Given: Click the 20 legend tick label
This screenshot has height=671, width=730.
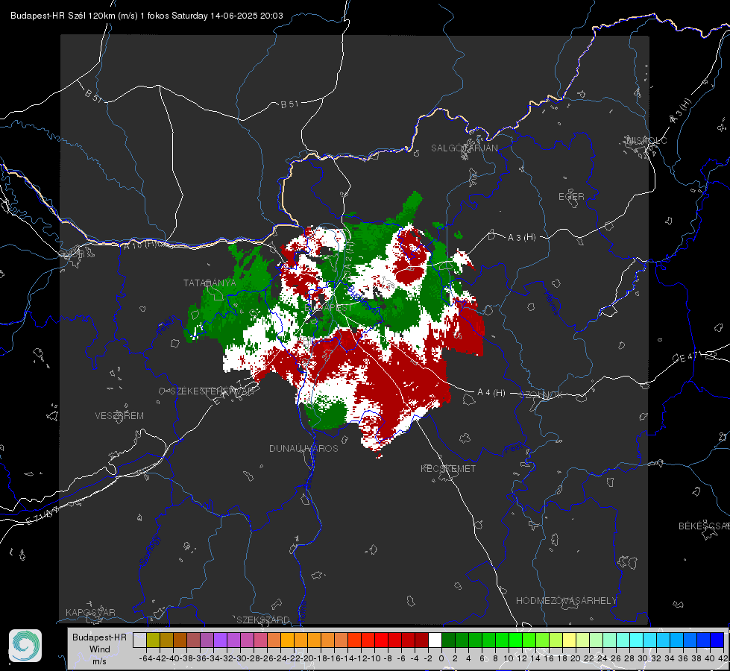Looking at the screenshot, I should pos(576,658).
